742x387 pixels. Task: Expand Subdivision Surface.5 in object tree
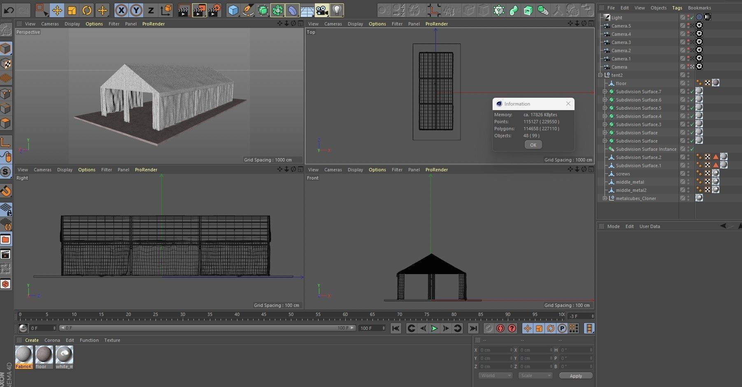605,108
